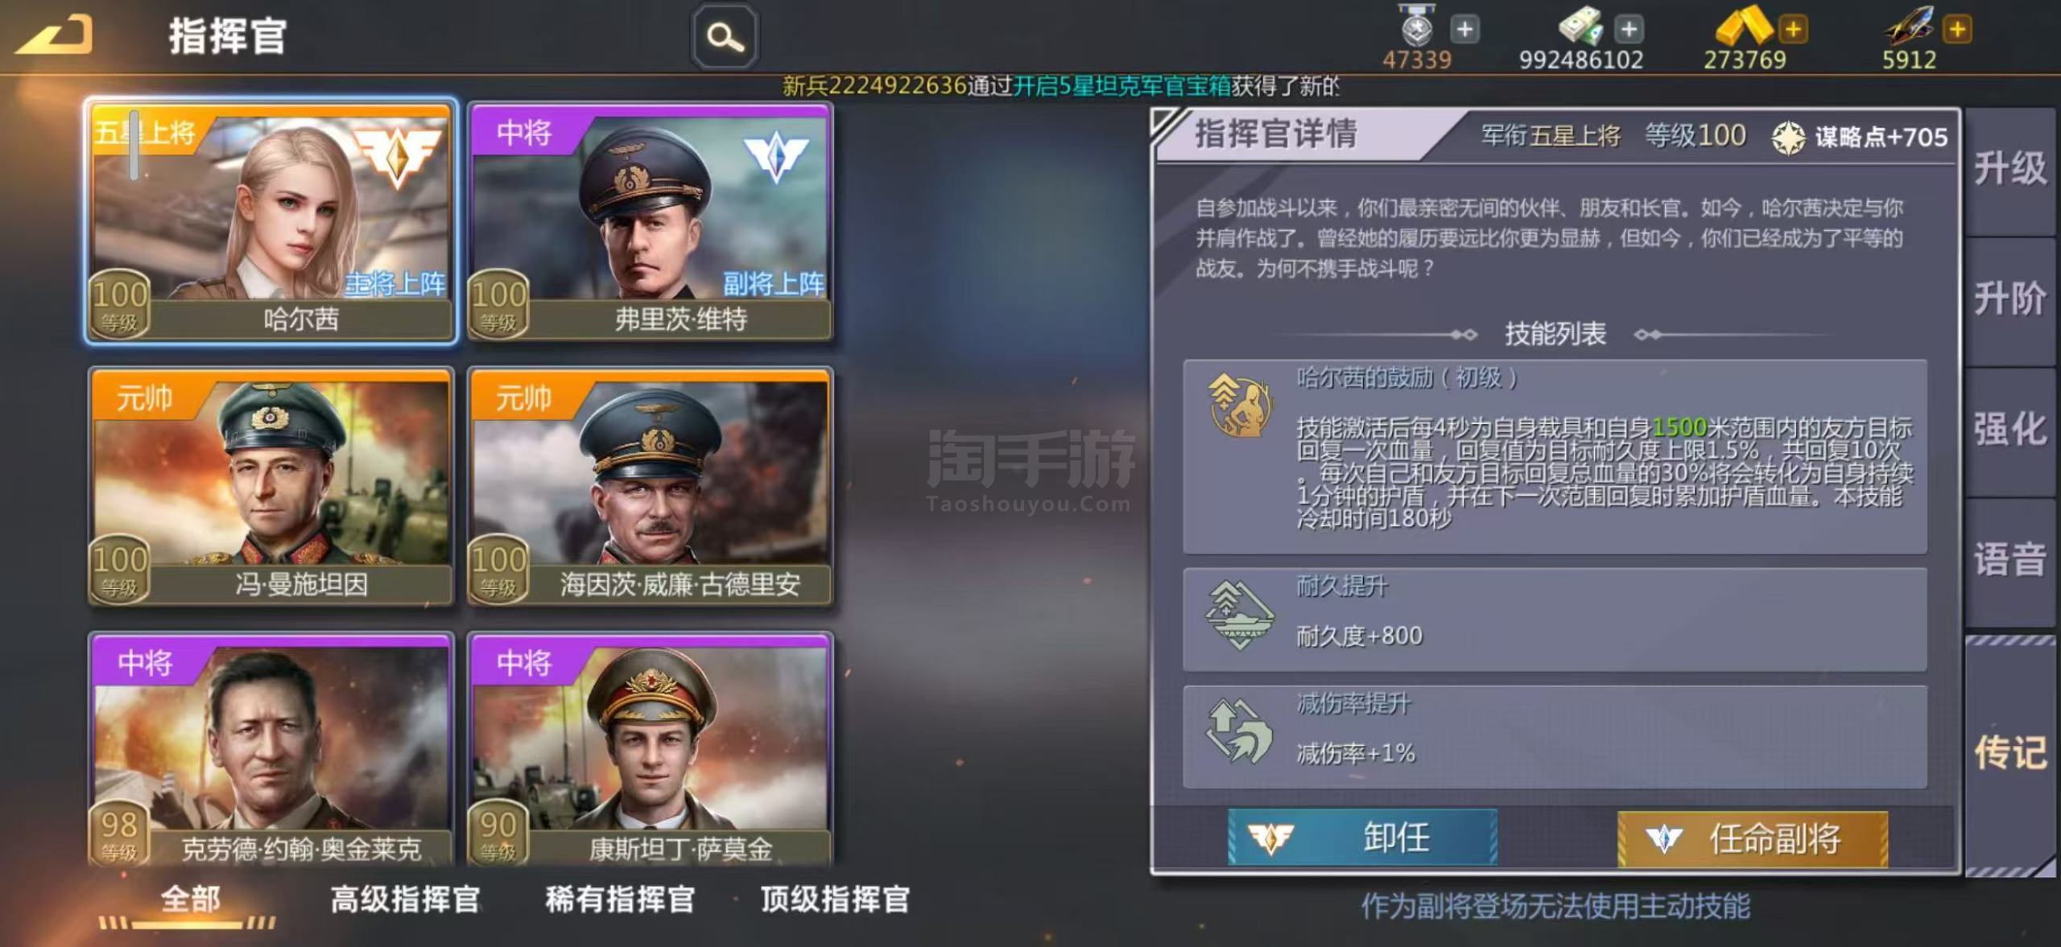Screen dimensions: 2061x947
Task: Click the back arrow icon
Action: pos(55,37)
